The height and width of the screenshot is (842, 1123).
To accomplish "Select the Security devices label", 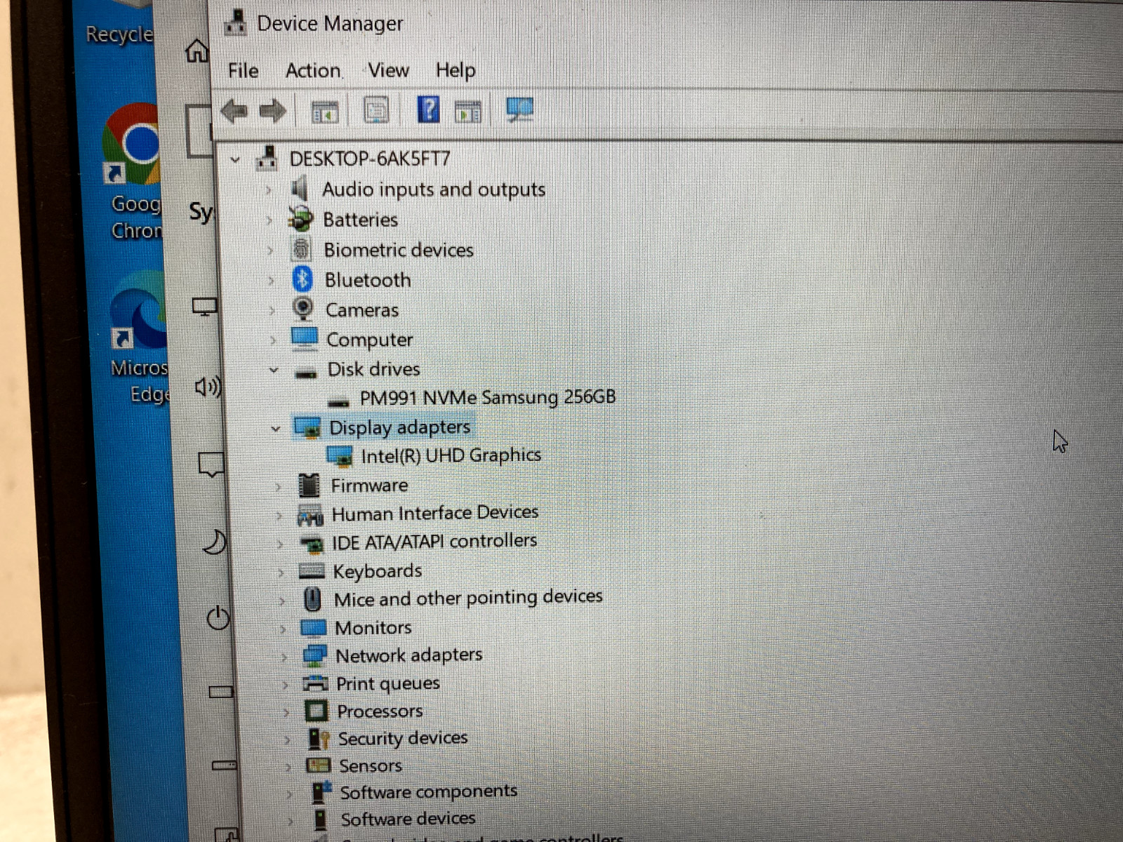I will [403, 739].
